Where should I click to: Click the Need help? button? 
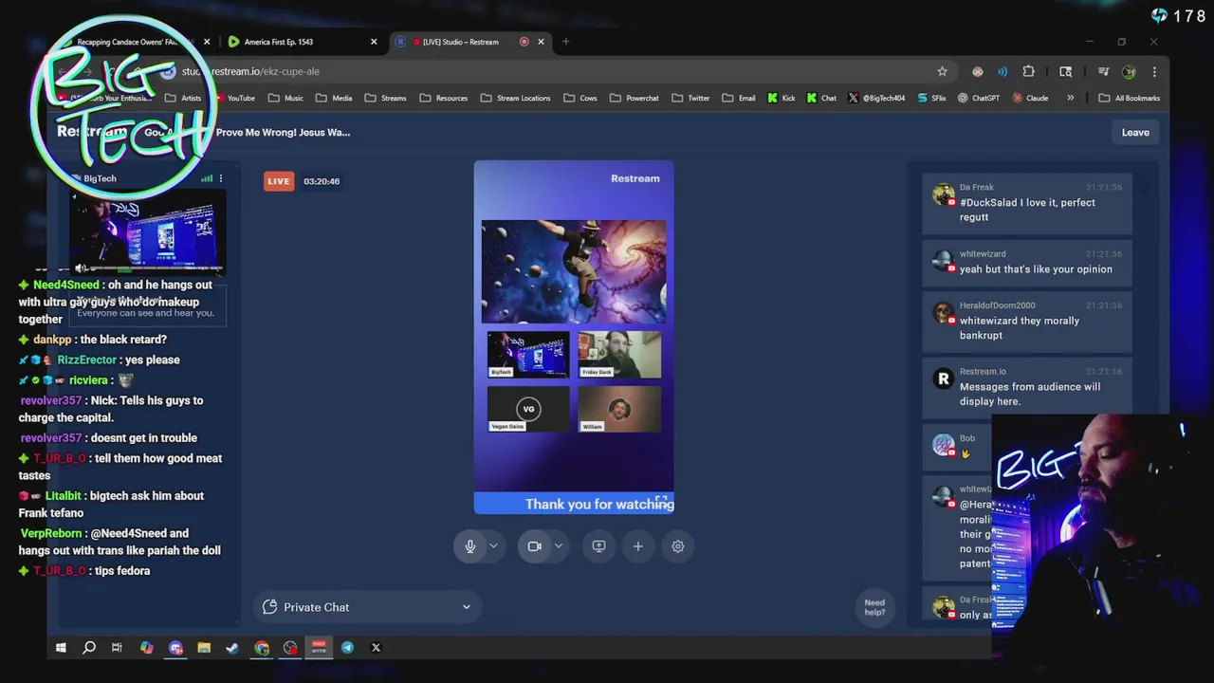pyautogui.click(x=874, y=607)
